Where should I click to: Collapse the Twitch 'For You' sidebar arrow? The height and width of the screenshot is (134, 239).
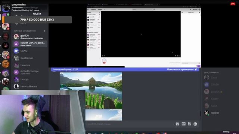[x=100, y=12]
